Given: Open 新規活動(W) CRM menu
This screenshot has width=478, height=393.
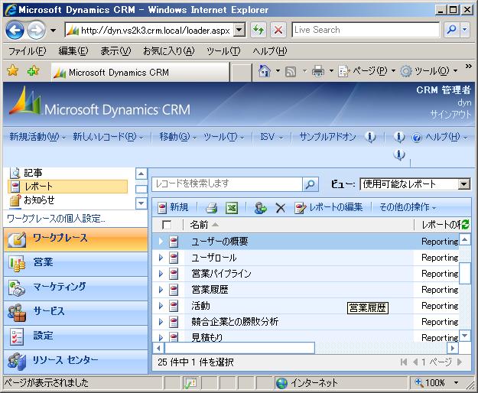Looking at the screenshot, I should [x=37, y=137].
